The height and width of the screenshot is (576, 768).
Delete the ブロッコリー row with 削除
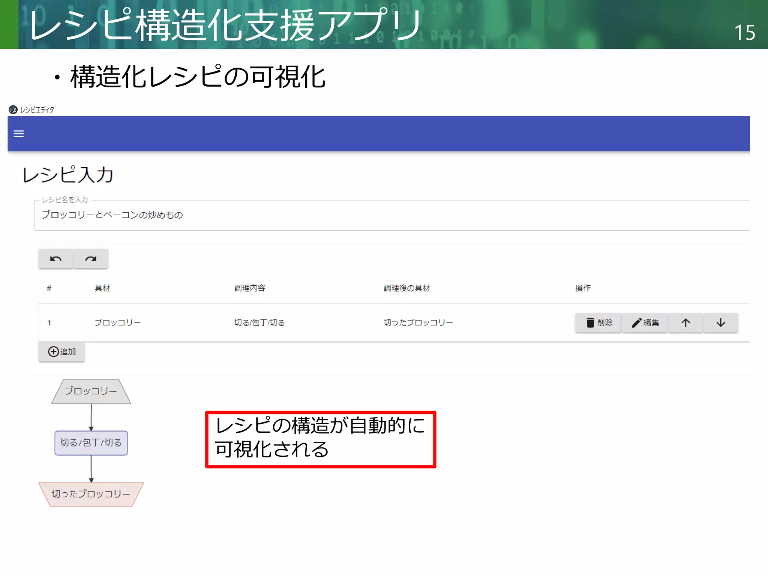[x=598, y=323]
